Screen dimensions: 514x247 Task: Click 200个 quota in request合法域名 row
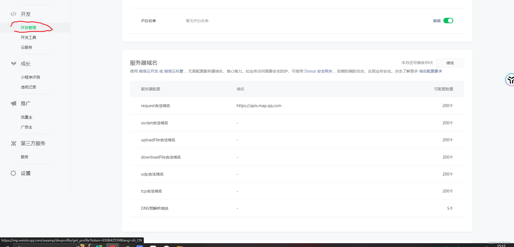click(448, 106)
